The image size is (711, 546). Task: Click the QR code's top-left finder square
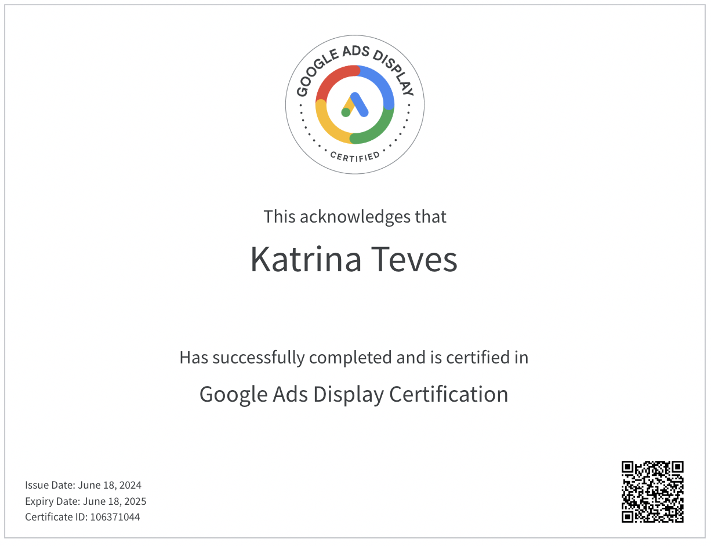click(629, 468)
